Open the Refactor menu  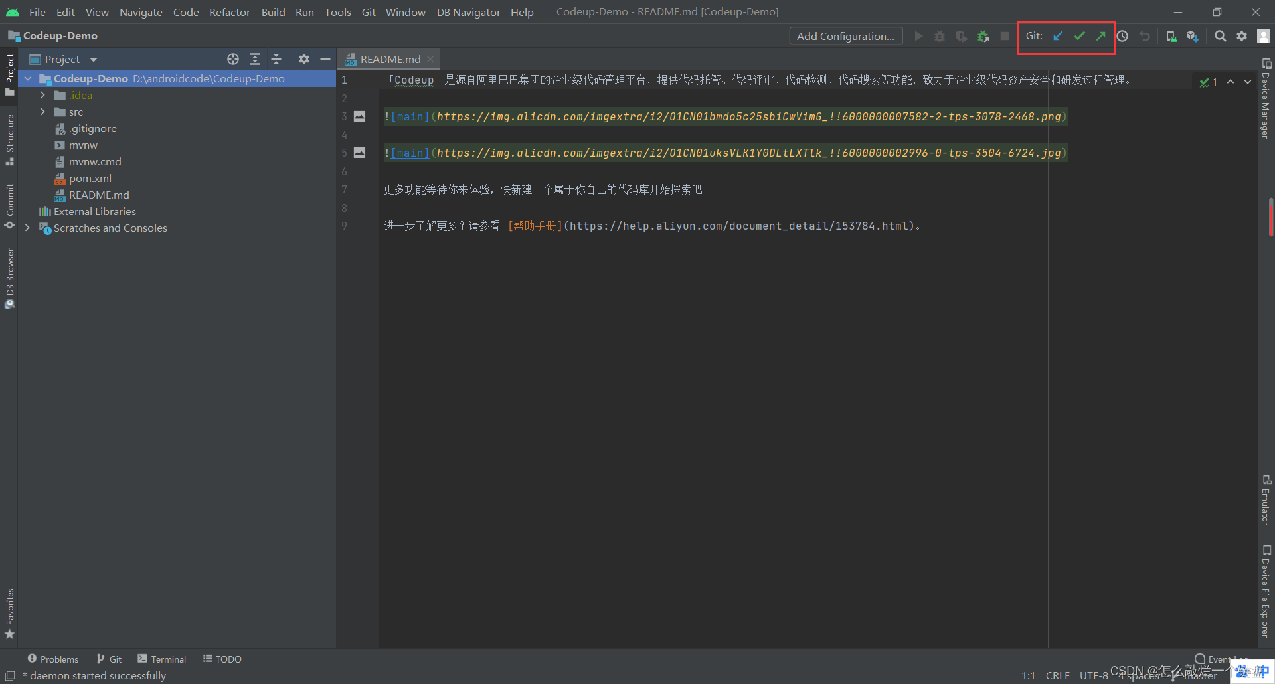pos(229,12)
